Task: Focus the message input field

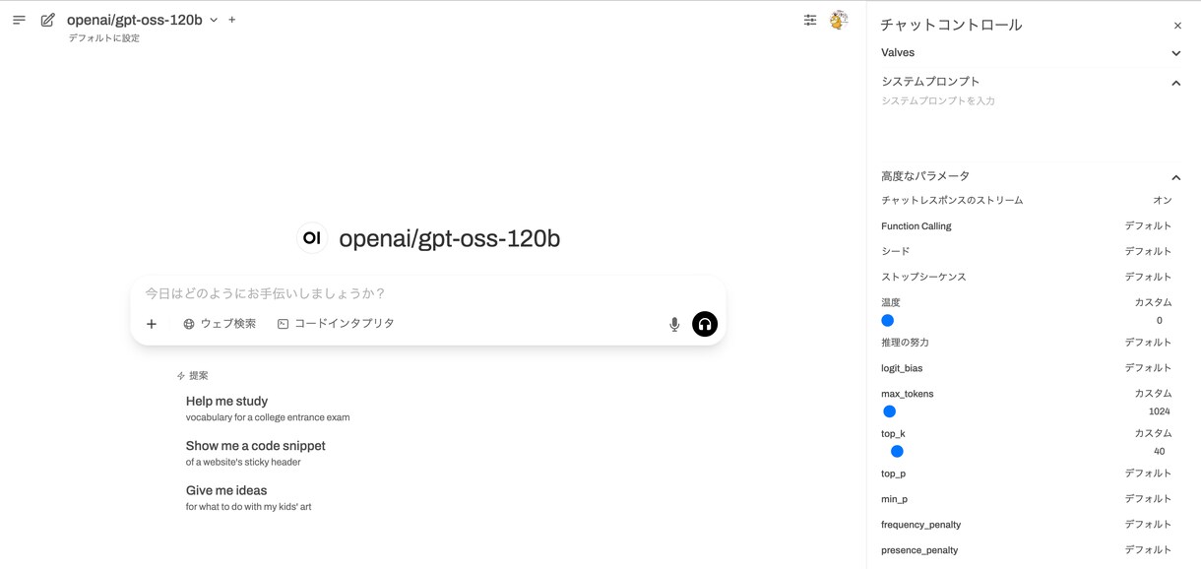Action: pyautogui.click(x=428, y=293)
